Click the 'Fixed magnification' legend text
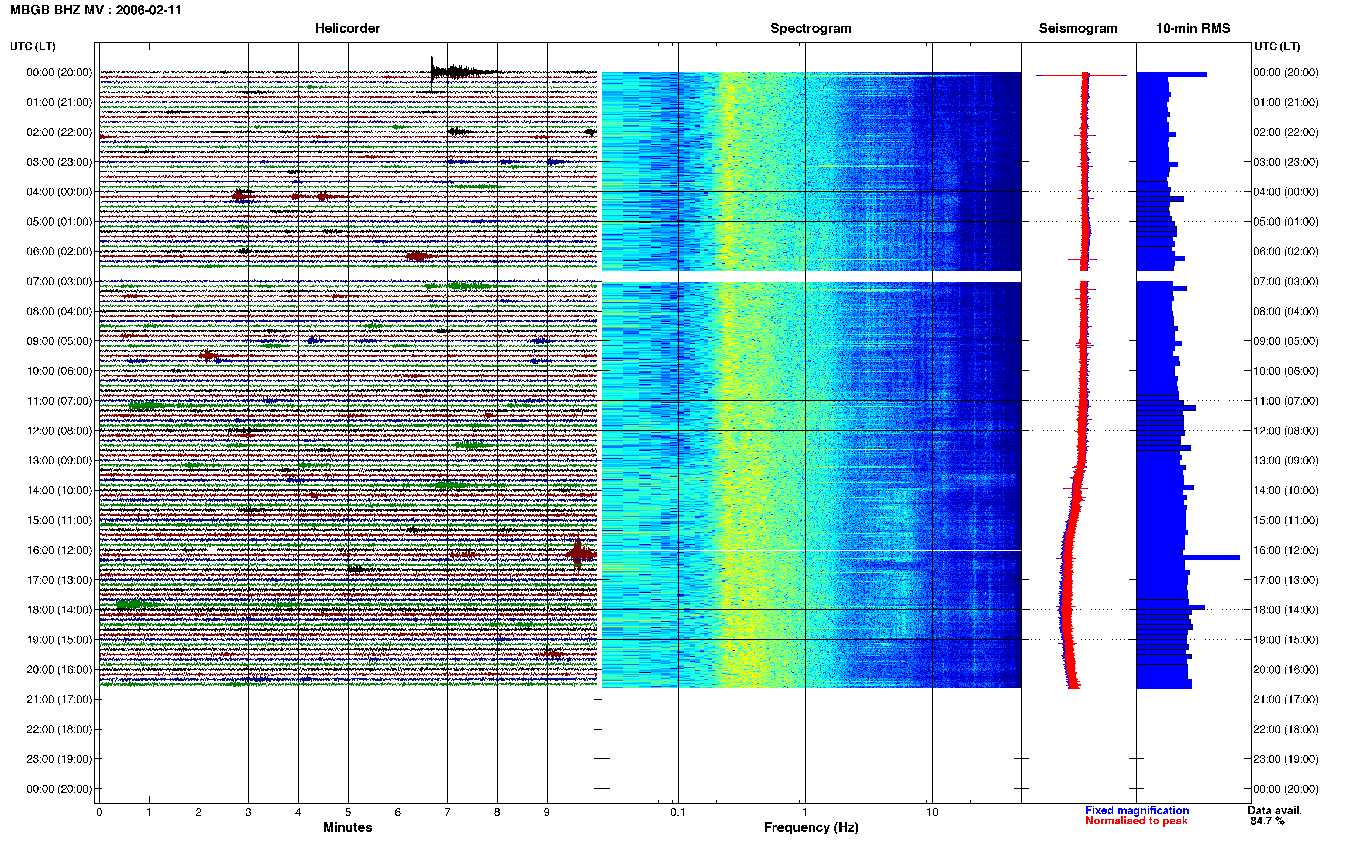The width and height of the screenshot is (1353, 846). [x=1137, y=810]
